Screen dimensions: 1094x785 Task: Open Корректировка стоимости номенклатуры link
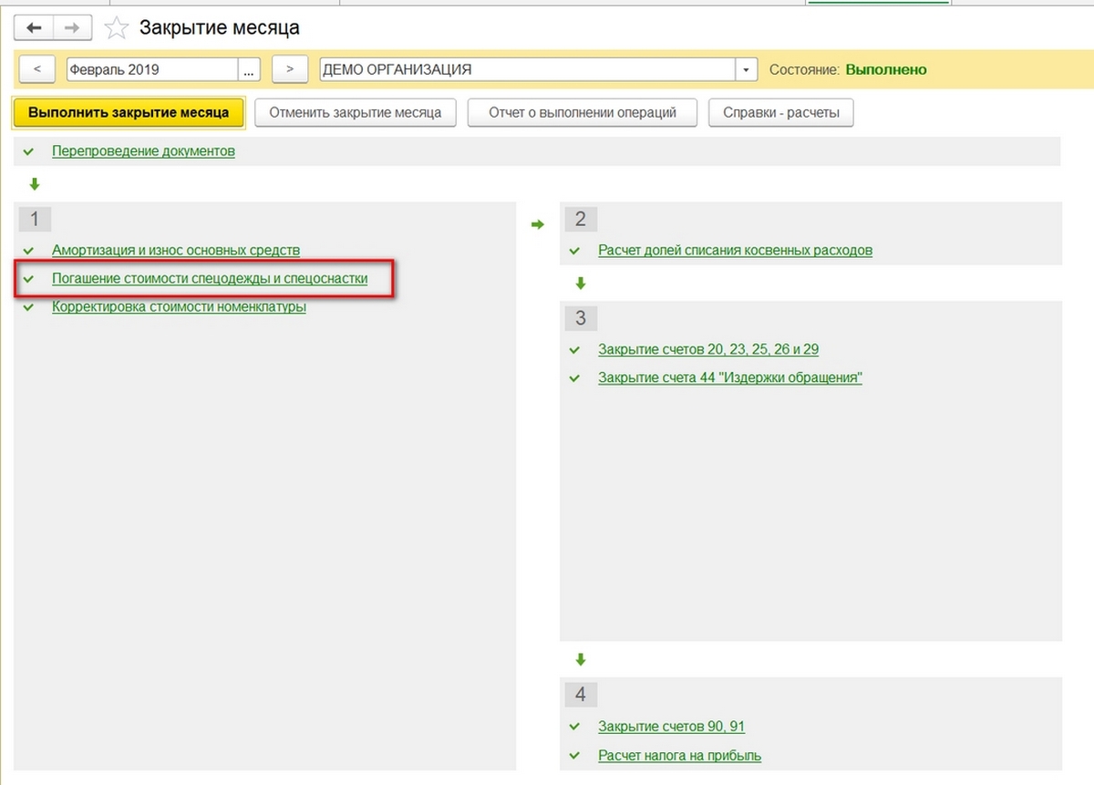click(179, 307)
